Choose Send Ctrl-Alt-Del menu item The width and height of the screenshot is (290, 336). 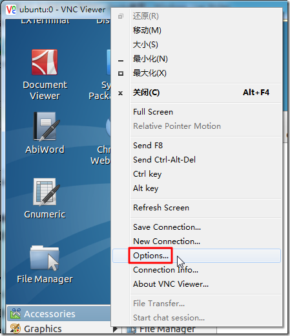(196, 160)
